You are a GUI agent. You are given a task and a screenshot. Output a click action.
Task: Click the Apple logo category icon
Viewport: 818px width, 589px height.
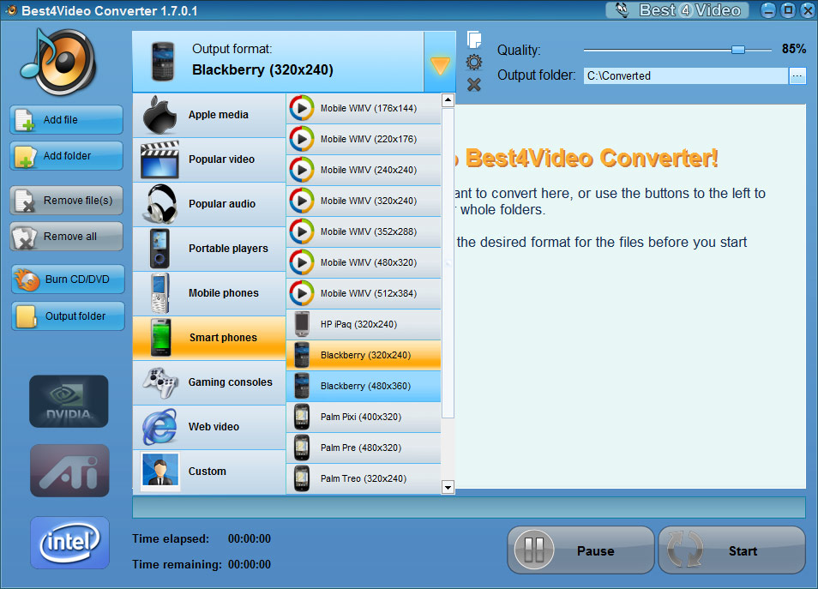159,115
